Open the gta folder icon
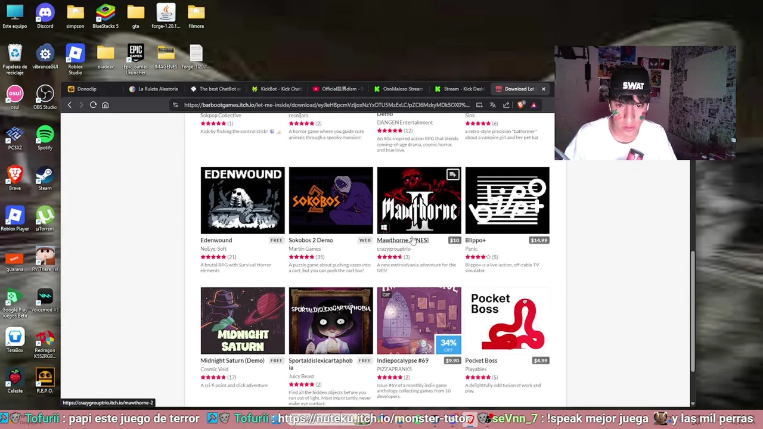The width and height of the screenshot is (763, 429). point(135,16)
